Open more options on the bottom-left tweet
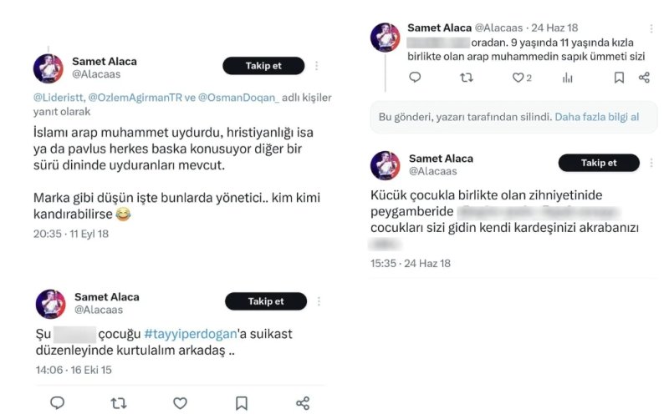This screenshot has width=669, height=419. coord(319,301)
